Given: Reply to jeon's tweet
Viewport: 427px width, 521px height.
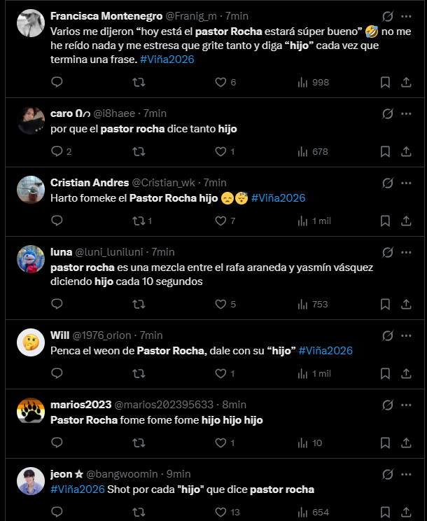Looking at the screenshot, I should pos(57,512).
